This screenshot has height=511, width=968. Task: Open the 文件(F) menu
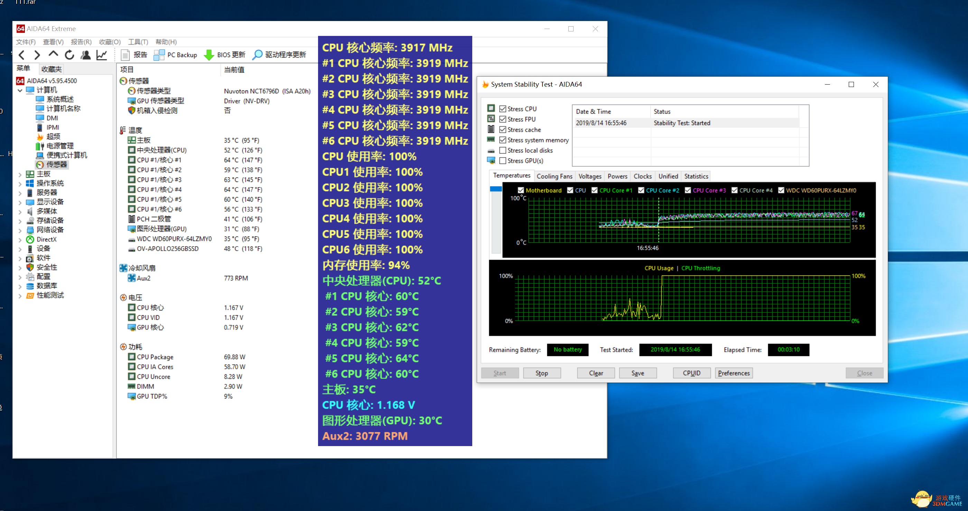[26, 42]
